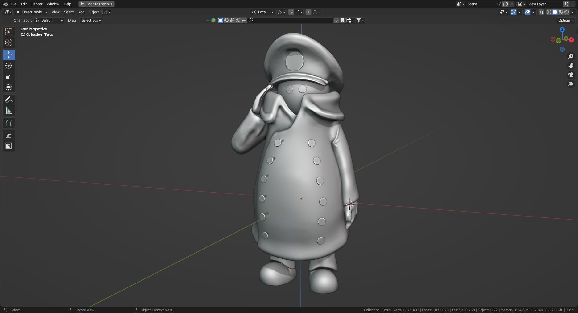Switch to Solid viewport shading
578x313 pixels.
tap(555, 12)
